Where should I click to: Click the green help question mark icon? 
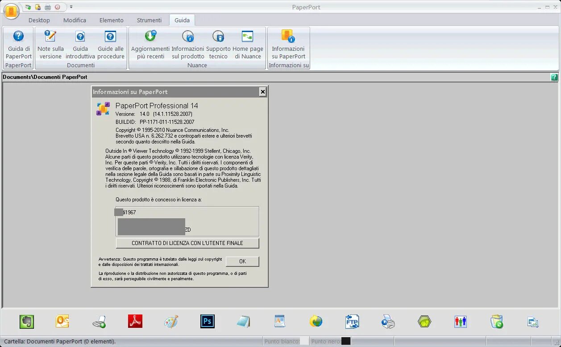(554, 77)
